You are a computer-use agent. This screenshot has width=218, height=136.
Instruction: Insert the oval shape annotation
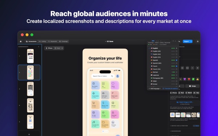tap(187, 68)
